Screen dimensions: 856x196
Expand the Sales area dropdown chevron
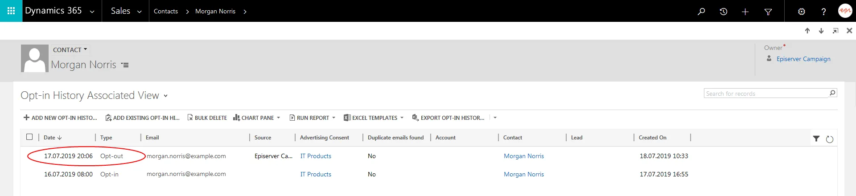[x=139, y=12]
